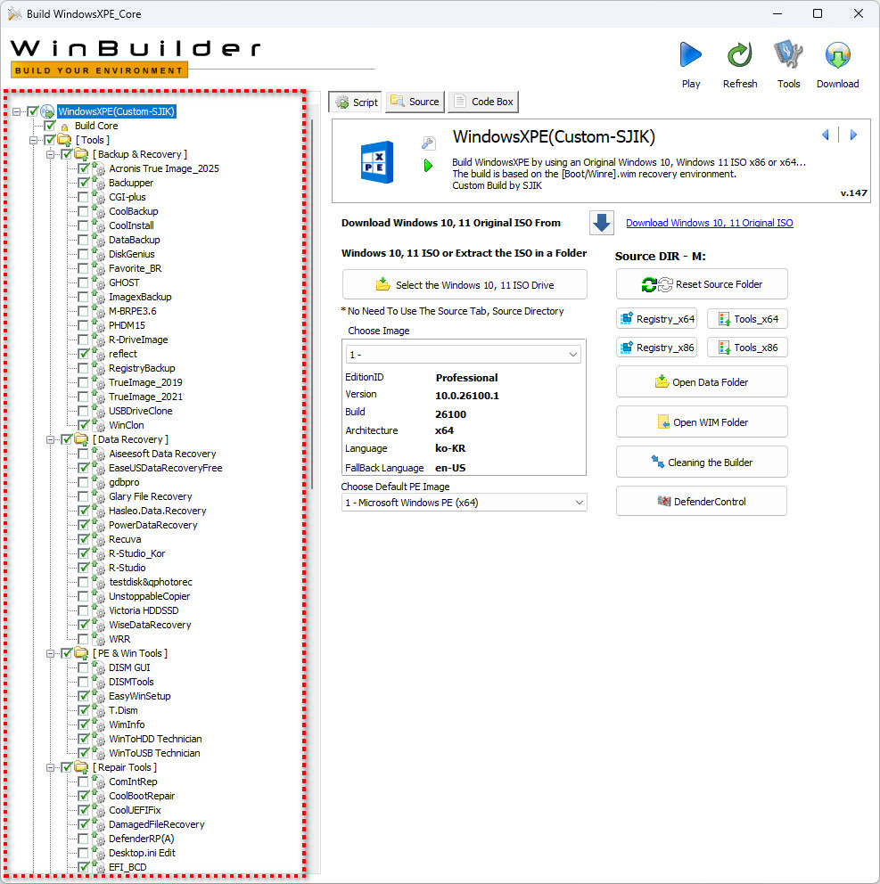The image size is (880, 884).
Task: Uncheck Acronis True Image_2025 checkbox
Action: (84, 168)
